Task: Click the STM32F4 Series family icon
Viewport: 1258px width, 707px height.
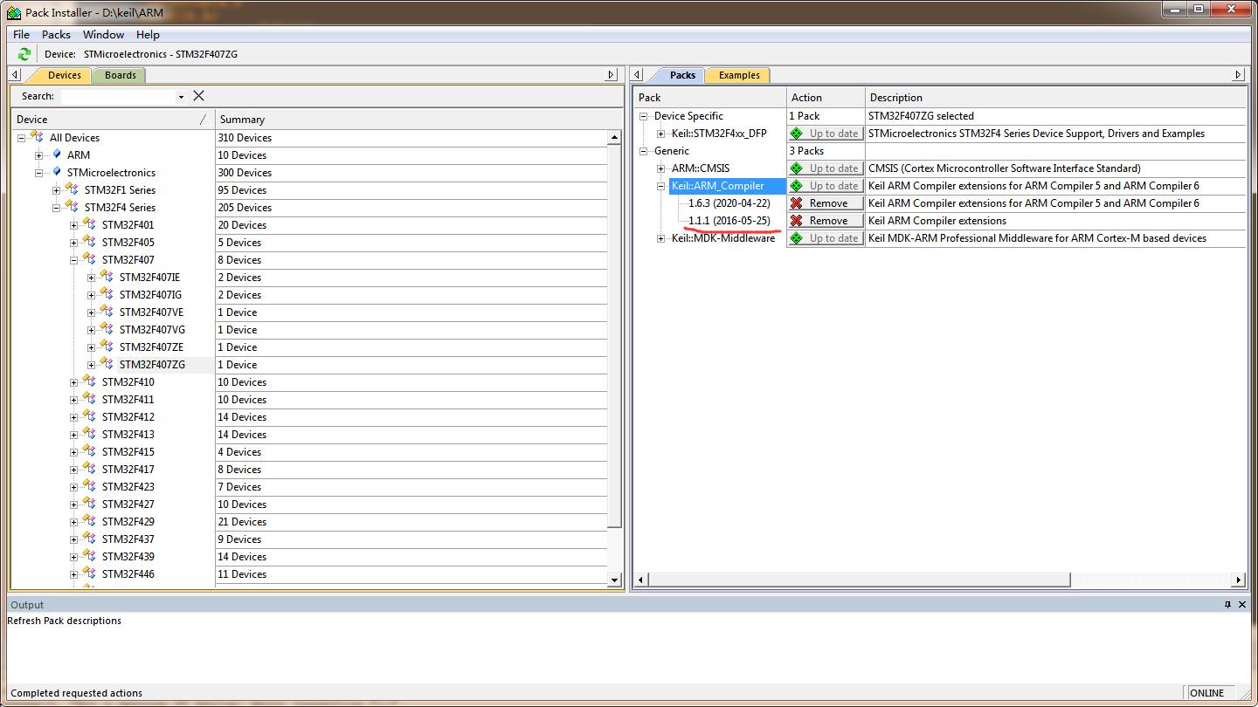Action: (72, 207)
